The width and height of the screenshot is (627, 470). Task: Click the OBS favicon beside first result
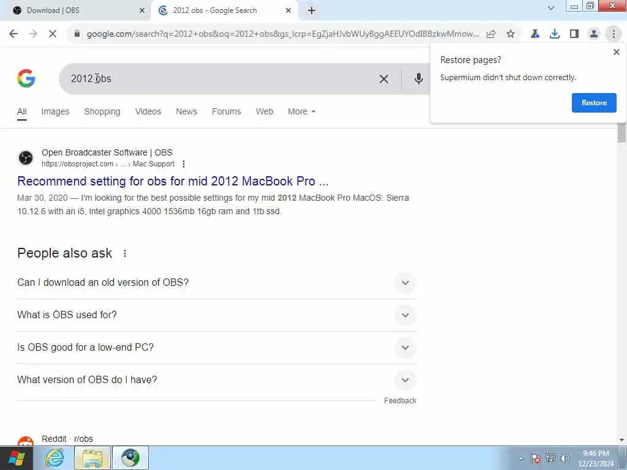point(26,158)
